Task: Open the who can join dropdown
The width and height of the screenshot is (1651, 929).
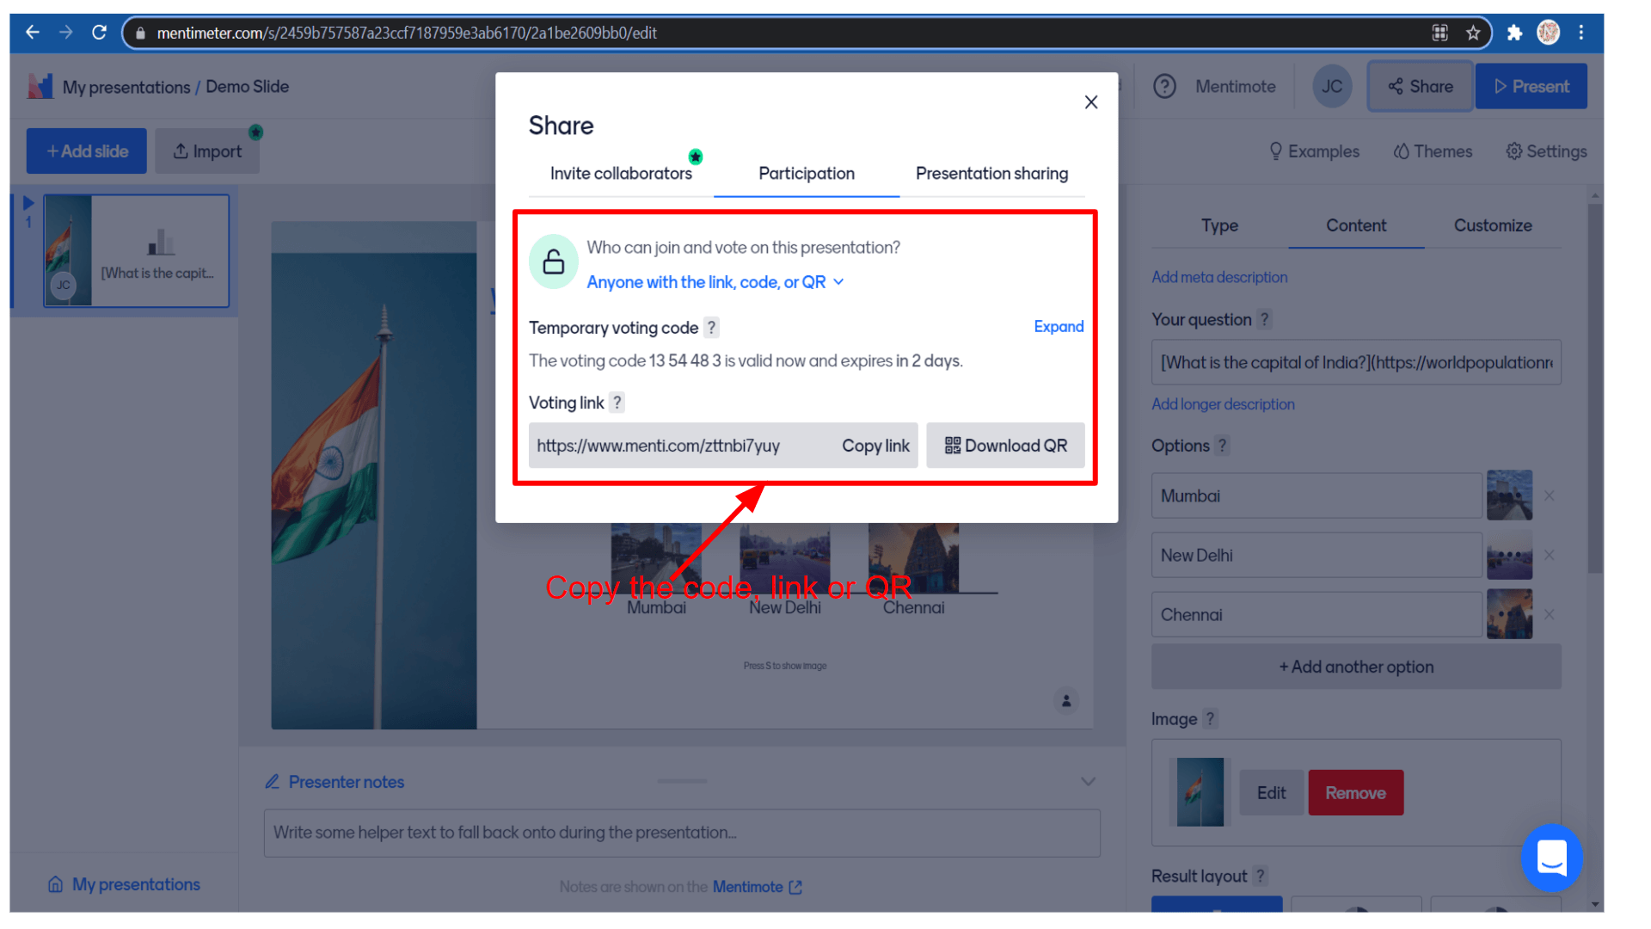Action: coord(716,281)
